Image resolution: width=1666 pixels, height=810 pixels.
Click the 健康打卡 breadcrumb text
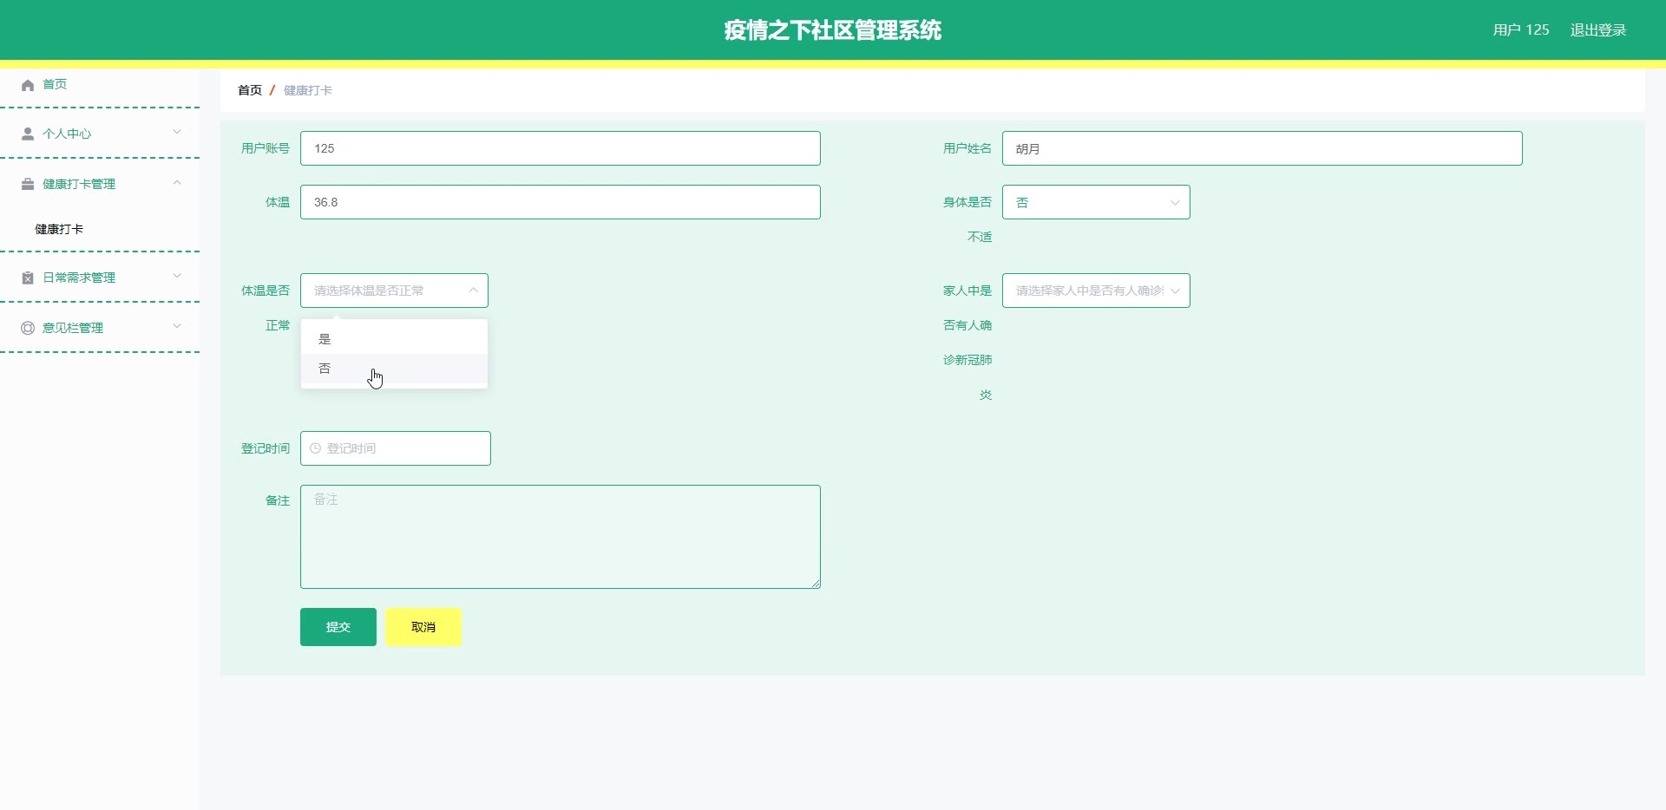click(x=308, y=90)
